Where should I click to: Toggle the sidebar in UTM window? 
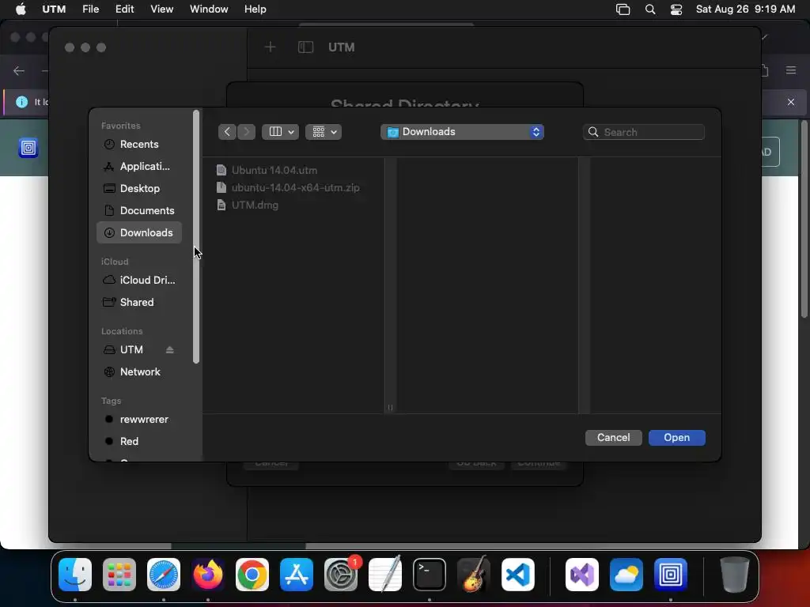[306, 47]
